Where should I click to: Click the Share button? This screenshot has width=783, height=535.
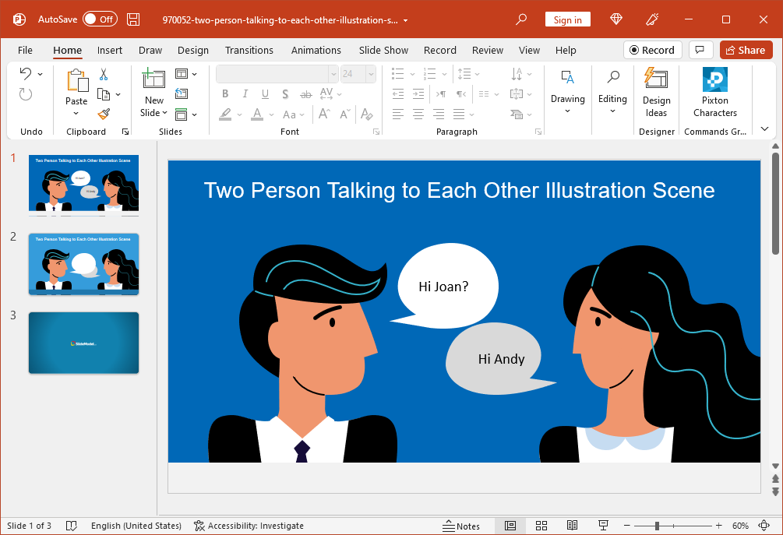(746, 50)
